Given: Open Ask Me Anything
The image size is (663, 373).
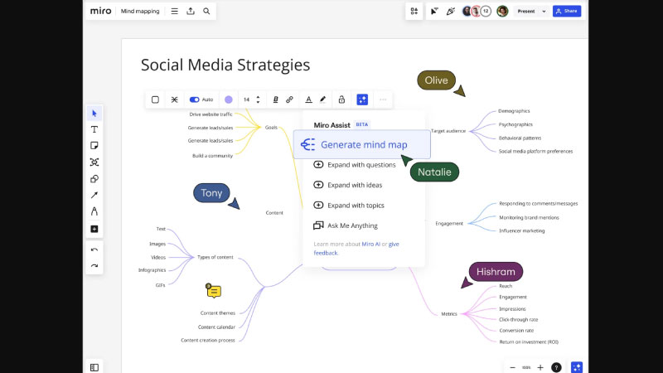Looking at the screenshot, I should click(346, 225).
